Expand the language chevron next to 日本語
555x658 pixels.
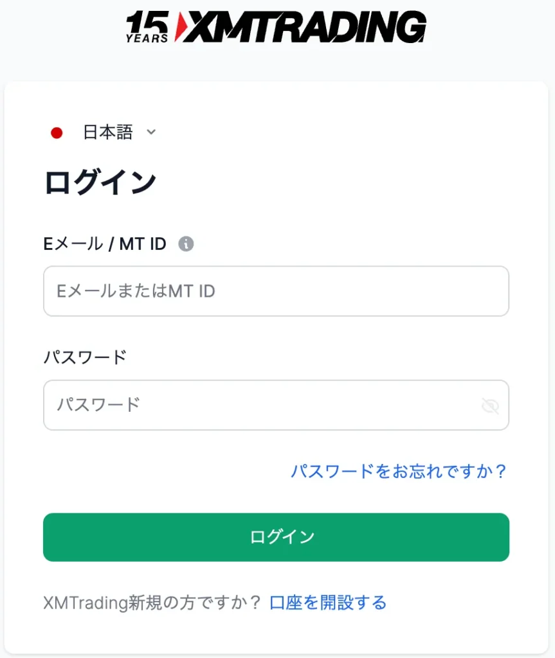[151, 132]
